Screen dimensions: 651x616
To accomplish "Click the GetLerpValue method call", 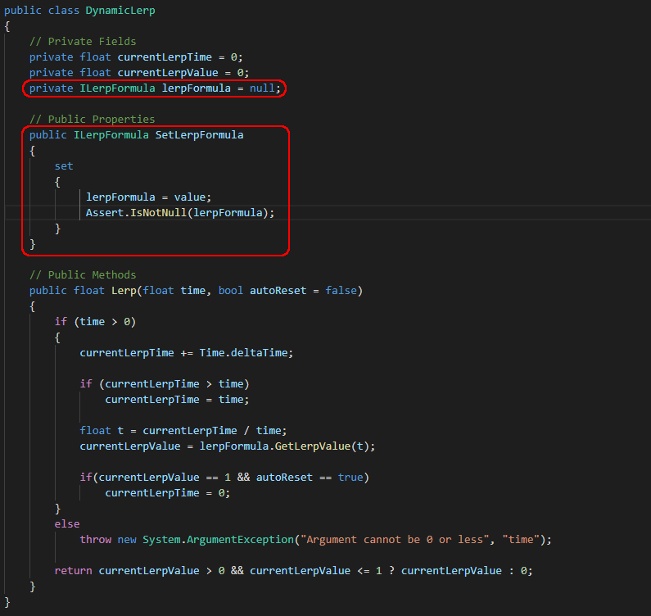I will tap(313, 446).
